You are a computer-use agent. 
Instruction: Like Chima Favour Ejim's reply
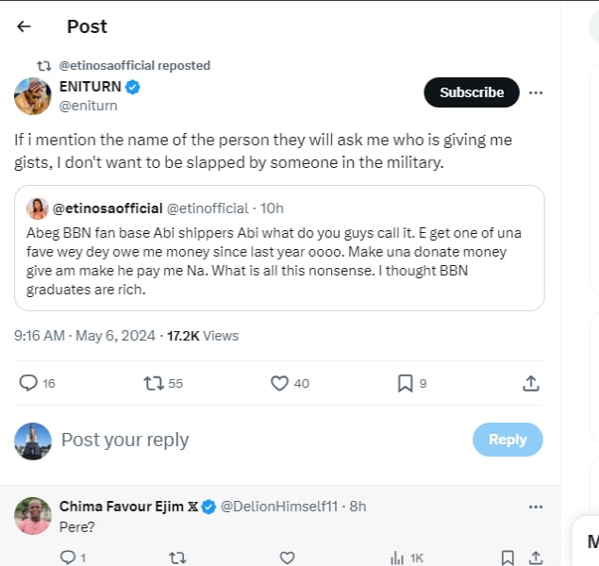click(x=288, y=558)
